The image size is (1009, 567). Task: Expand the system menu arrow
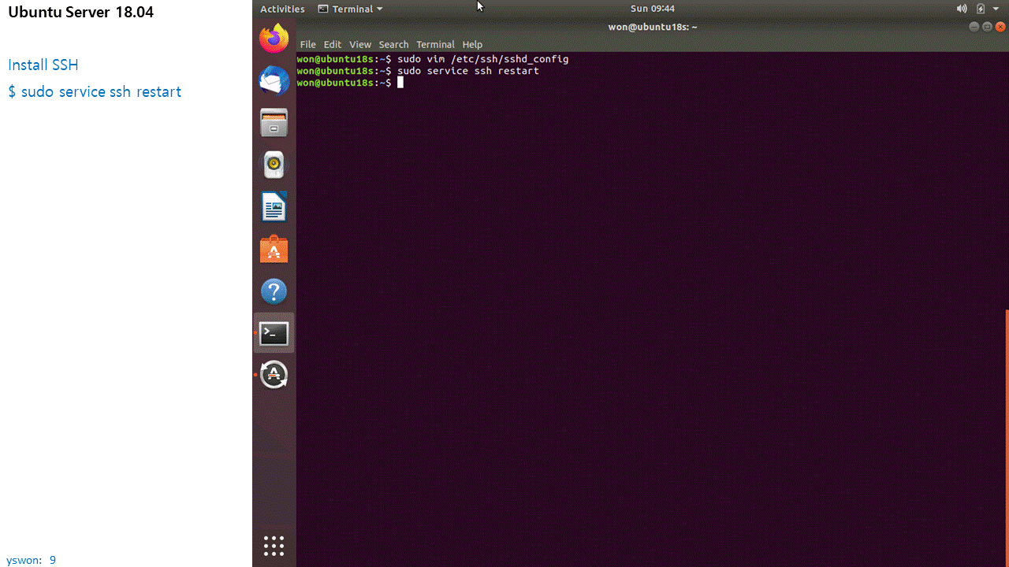(x=996, y=9)
